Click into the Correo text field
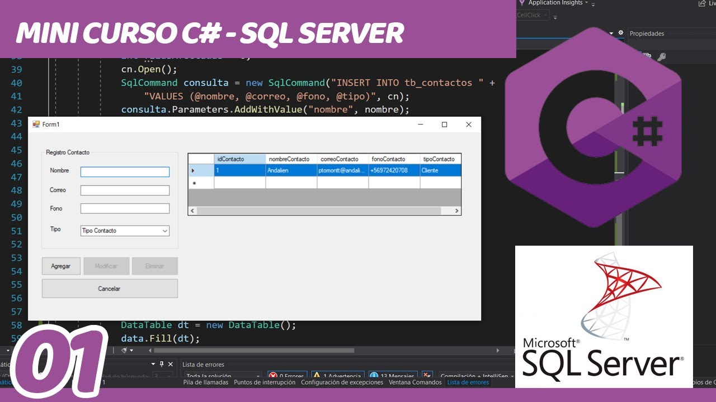The image size is (716, 402). [125, 190]
